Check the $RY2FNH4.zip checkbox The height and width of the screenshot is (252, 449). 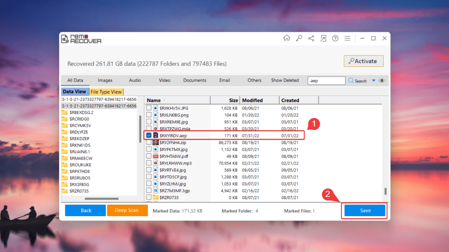click(x=149, y=142)
